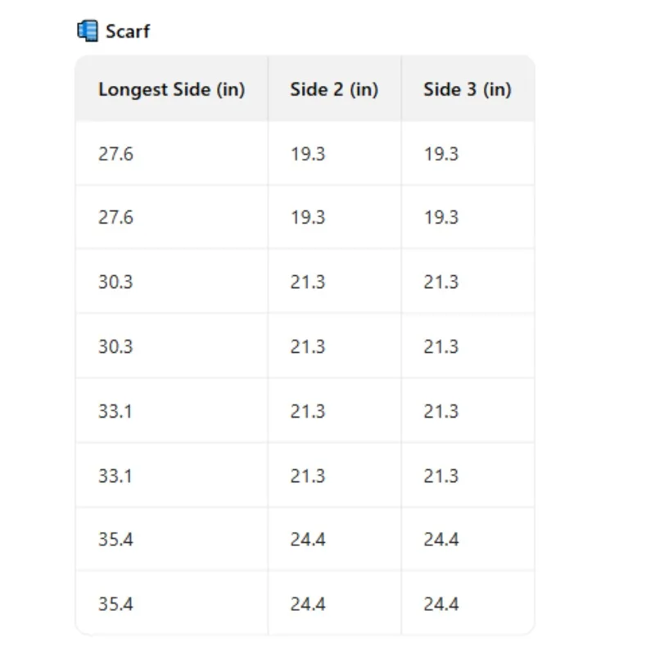This screenshot has height=655, width=655.
Task: Click first row's Side 3 value 19.3
Action: point(440,153)
